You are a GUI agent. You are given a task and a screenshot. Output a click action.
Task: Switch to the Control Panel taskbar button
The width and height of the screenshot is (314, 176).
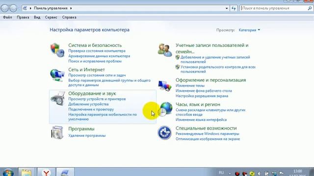(65, 172)
